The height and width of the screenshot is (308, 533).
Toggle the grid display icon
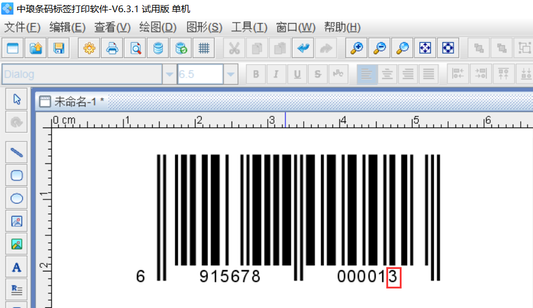point(204,48)
